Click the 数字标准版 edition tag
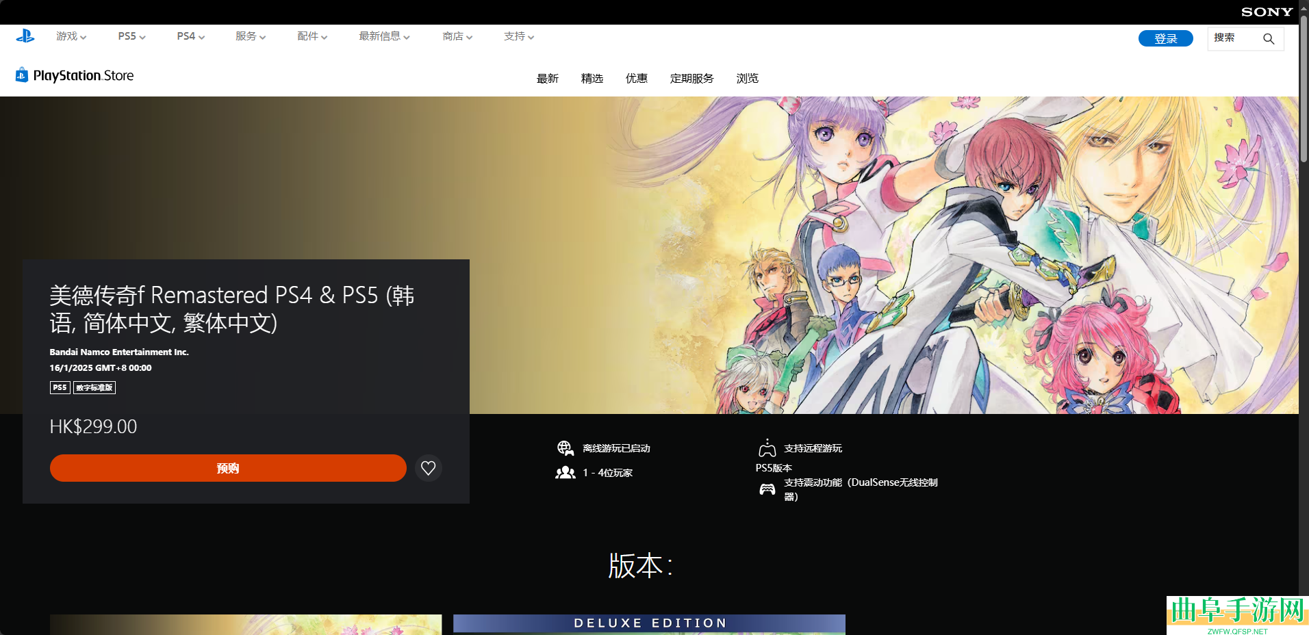 tap(94, 387)
